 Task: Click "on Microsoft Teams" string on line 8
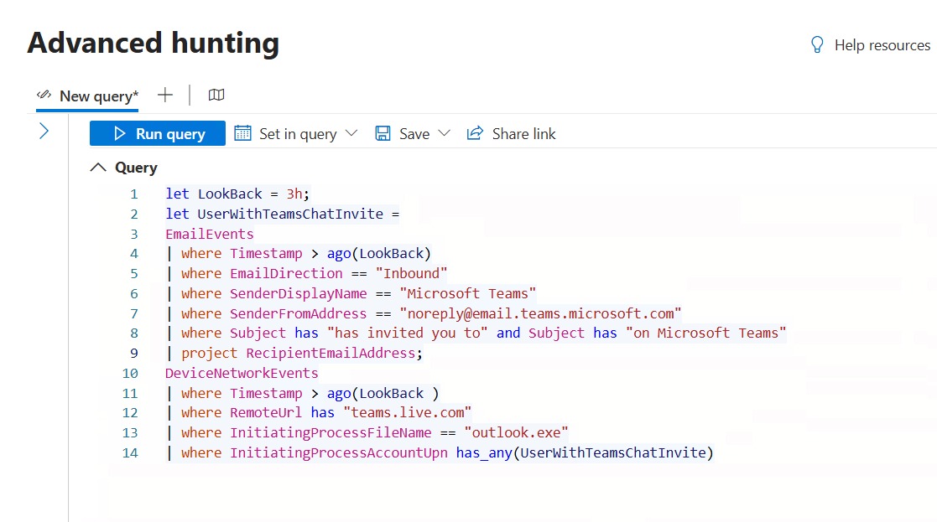[x=705, y=333]
